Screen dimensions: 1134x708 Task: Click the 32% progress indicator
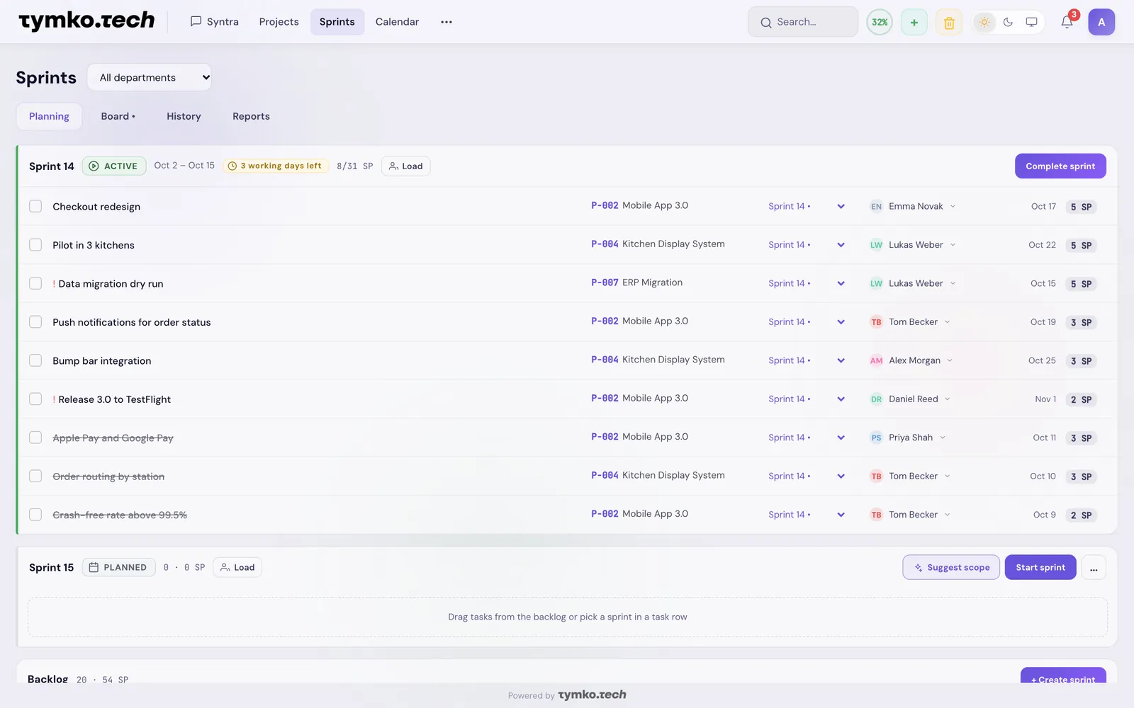(x=880, y=22)
